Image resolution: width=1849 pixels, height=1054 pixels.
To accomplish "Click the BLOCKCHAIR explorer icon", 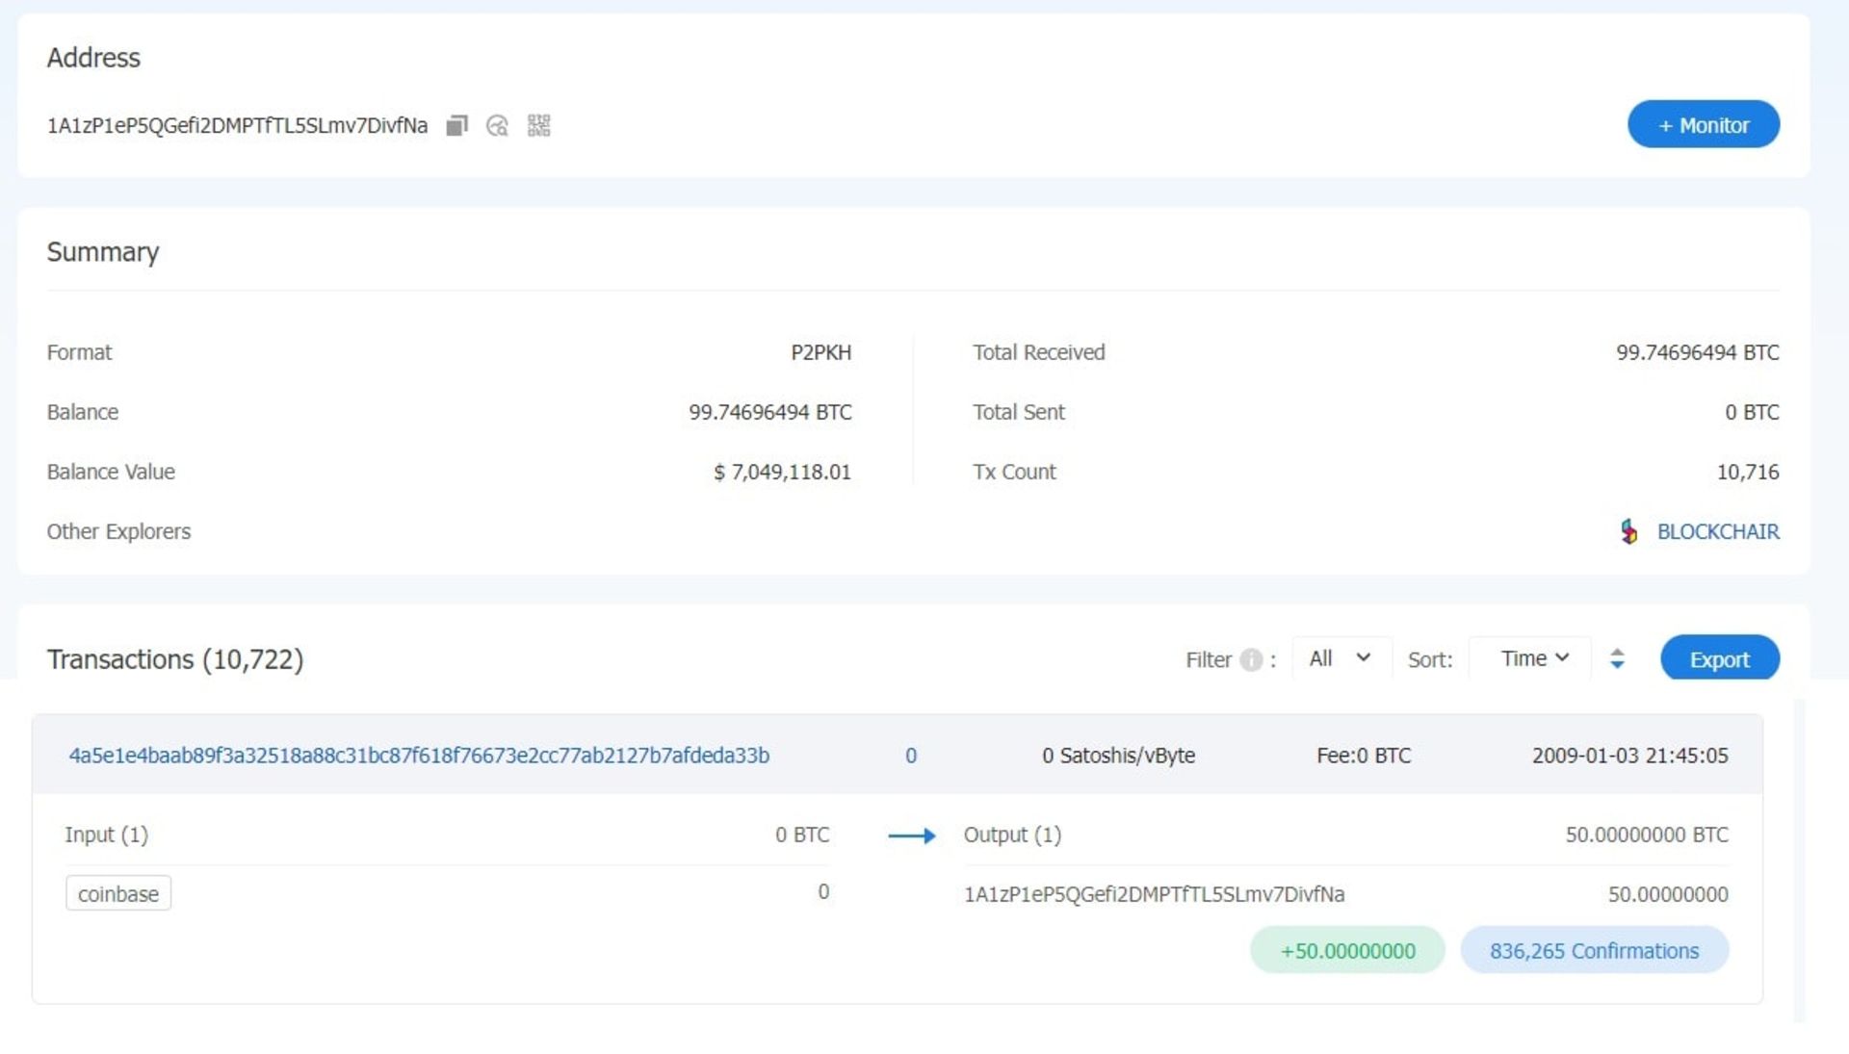I will 1630,530.
